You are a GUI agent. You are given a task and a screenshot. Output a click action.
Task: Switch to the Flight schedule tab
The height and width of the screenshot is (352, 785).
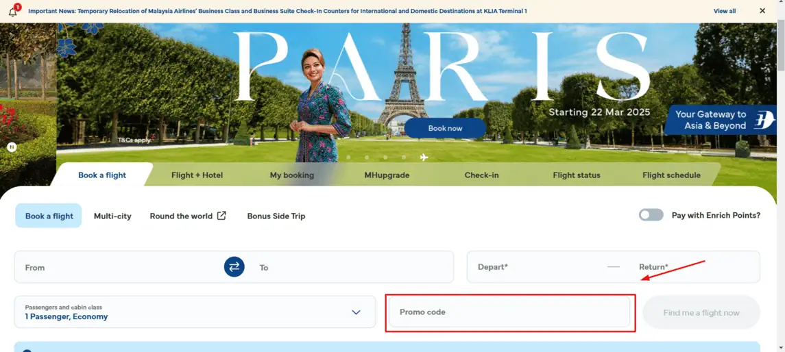671,175
